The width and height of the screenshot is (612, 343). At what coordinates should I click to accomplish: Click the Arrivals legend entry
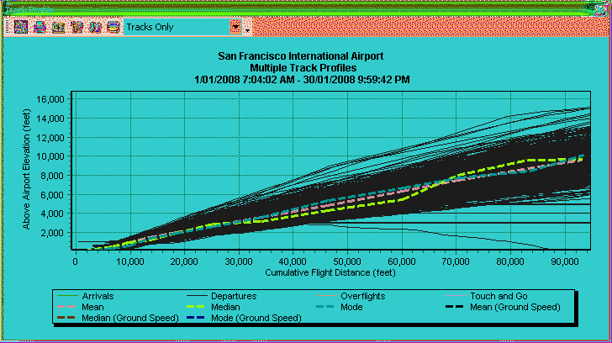coord(86,296)
